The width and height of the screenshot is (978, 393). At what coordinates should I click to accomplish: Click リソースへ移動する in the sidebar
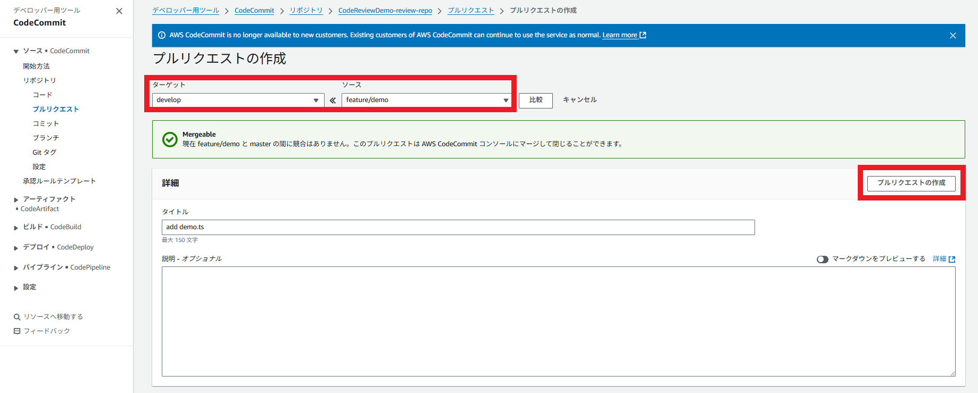(53, 317)
